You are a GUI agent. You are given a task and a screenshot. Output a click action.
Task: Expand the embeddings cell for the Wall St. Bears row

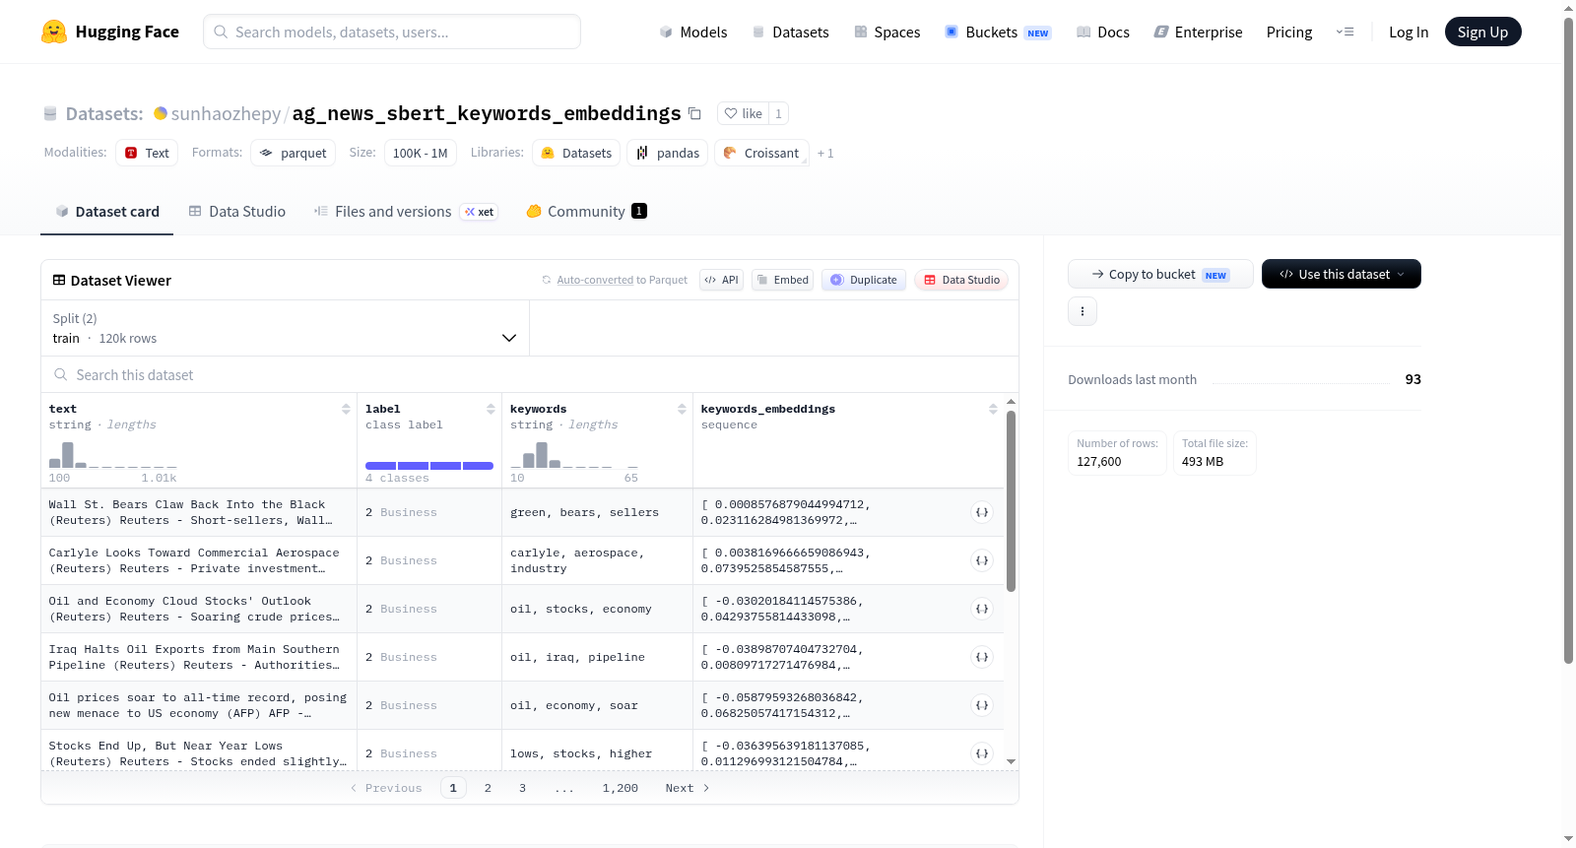[982, 512]
